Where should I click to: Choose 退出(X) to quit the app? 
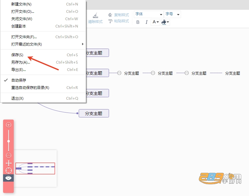43,98
